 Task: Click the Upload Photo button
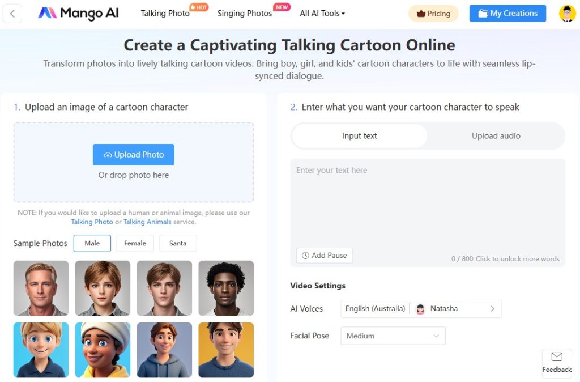click(x=133, y=154)
